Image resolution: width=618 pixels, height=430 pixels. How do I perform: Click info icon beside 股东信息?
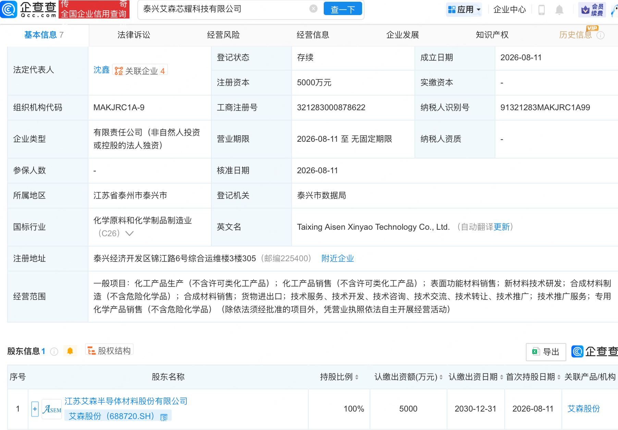[x=54, y=352]
